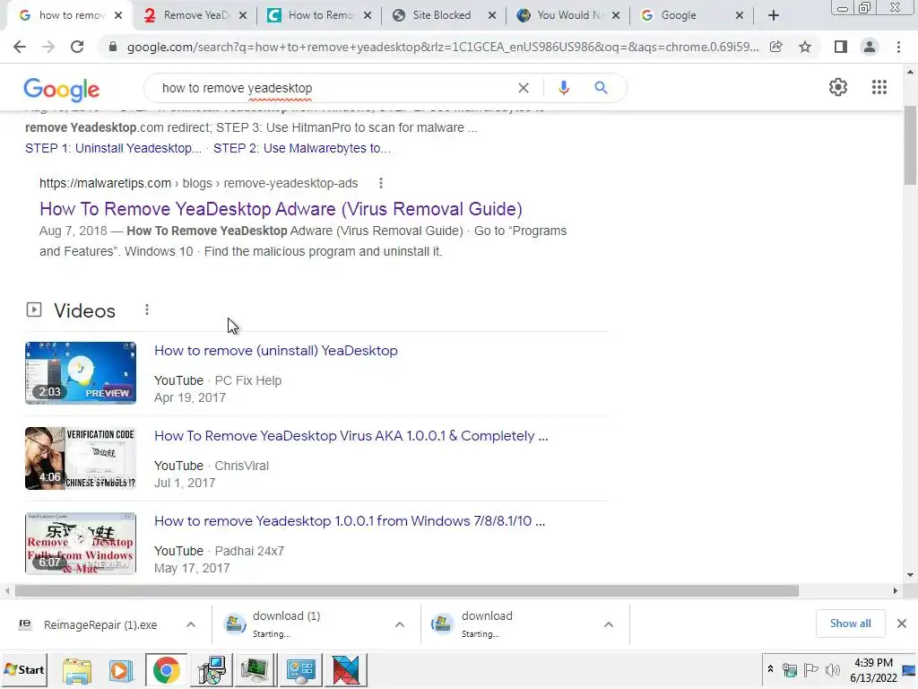Open options next to Videos heading

coord(146,310)
